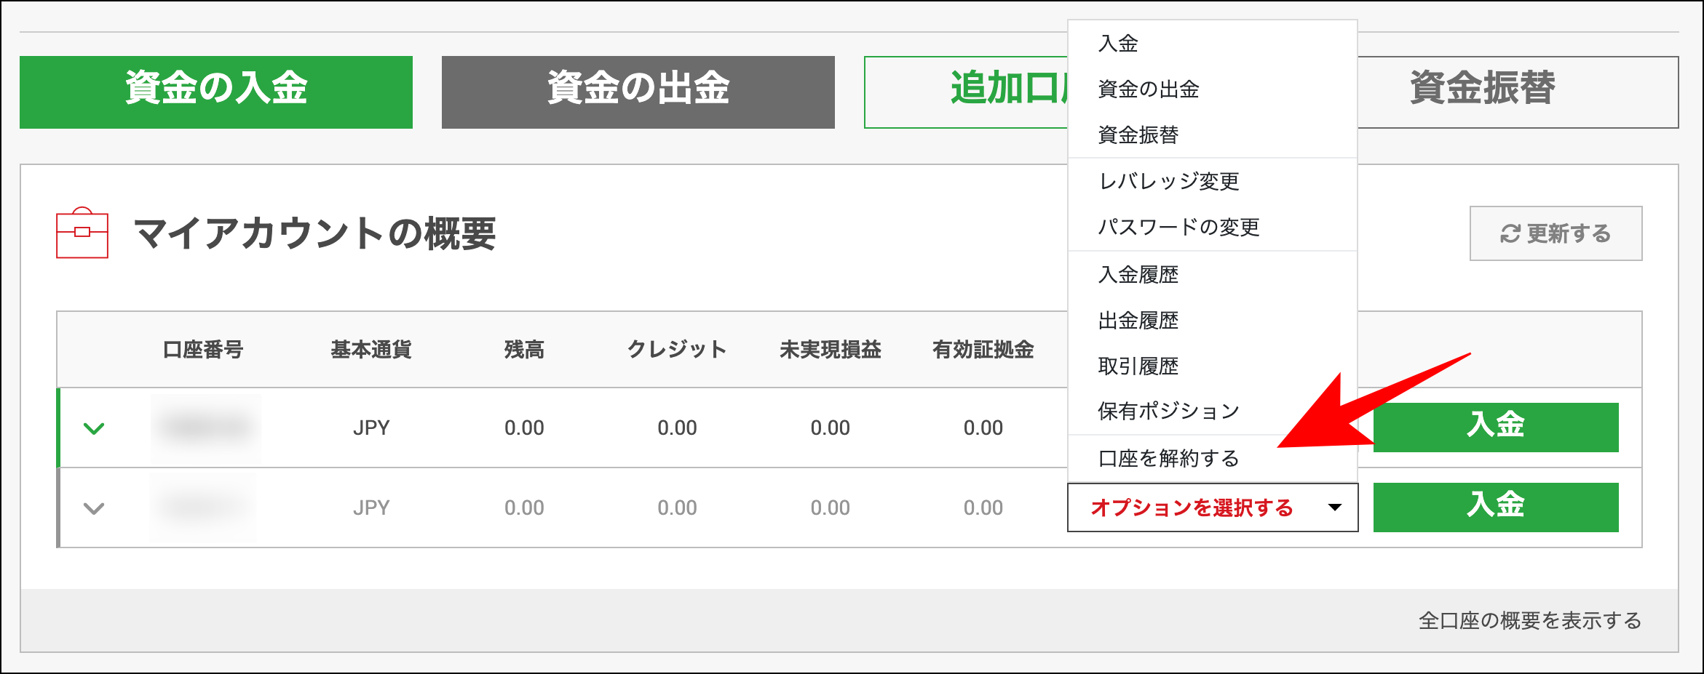Viewport: 1704px width, 674px height.
Task: Select レバレッジ変更 to change leverage
Action: [x=1168, y=181]
